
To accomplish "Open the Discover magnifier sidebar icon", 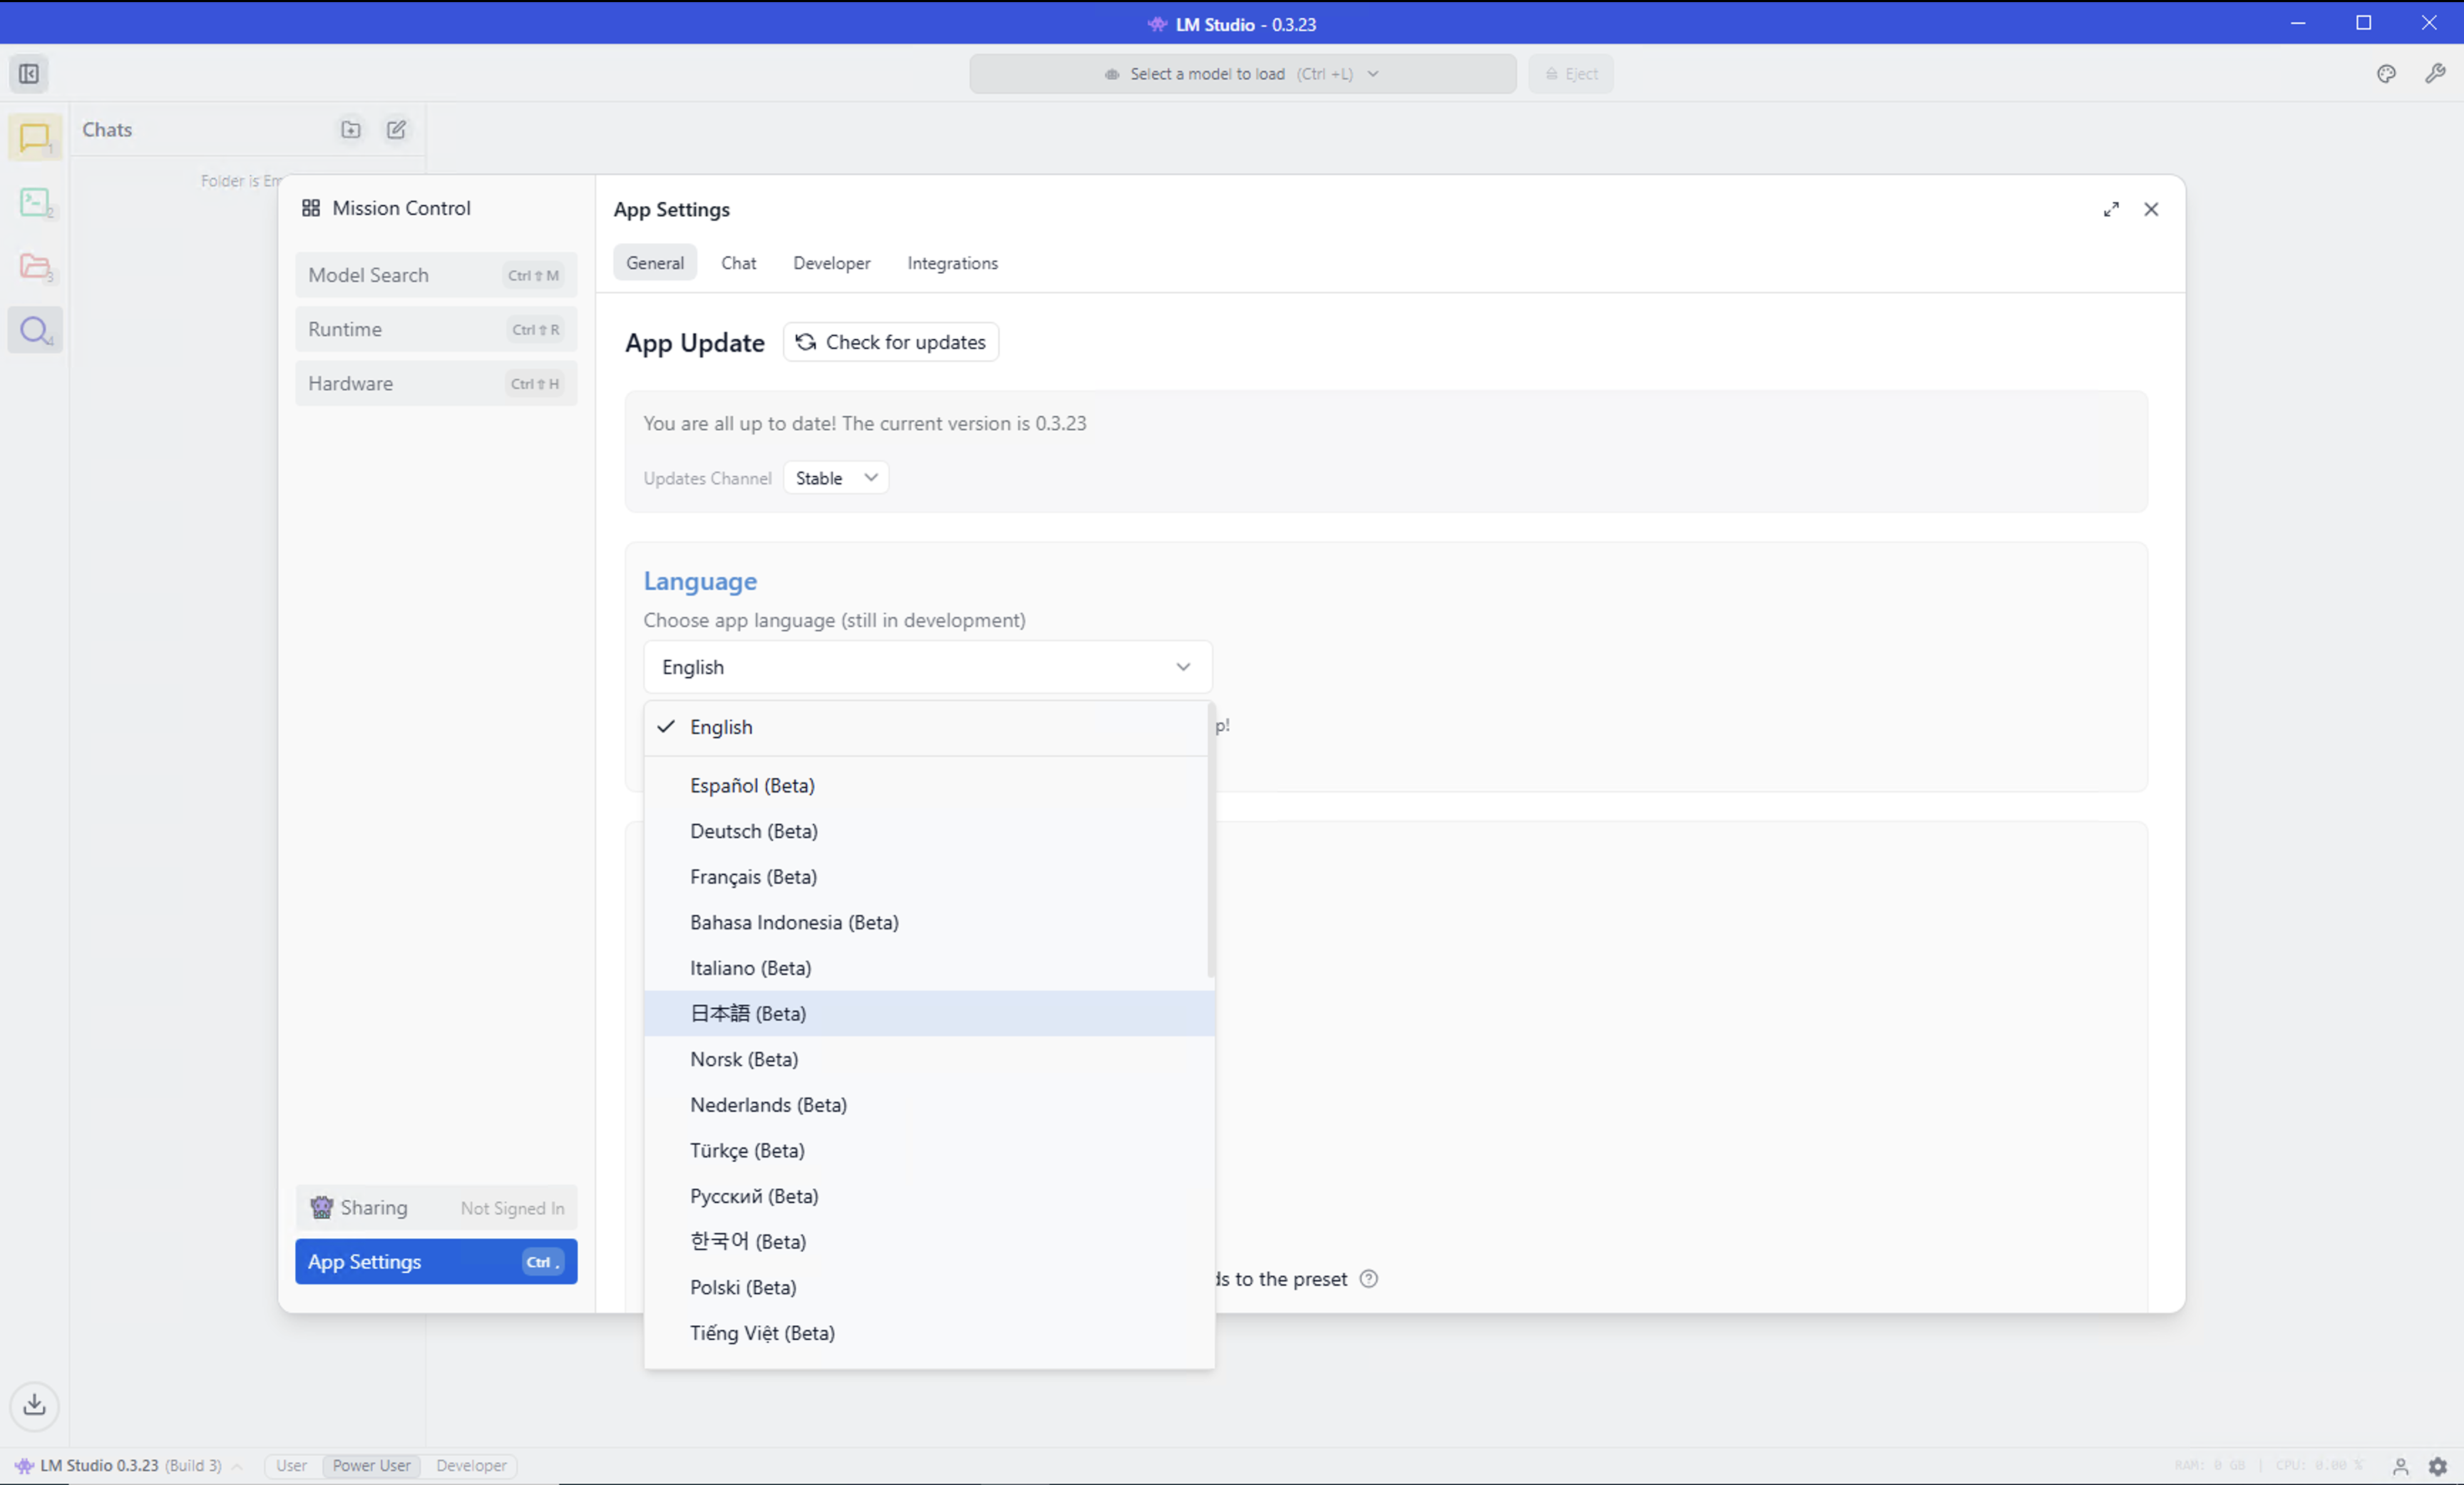I will pyautogui.click(x=35, y=330).
